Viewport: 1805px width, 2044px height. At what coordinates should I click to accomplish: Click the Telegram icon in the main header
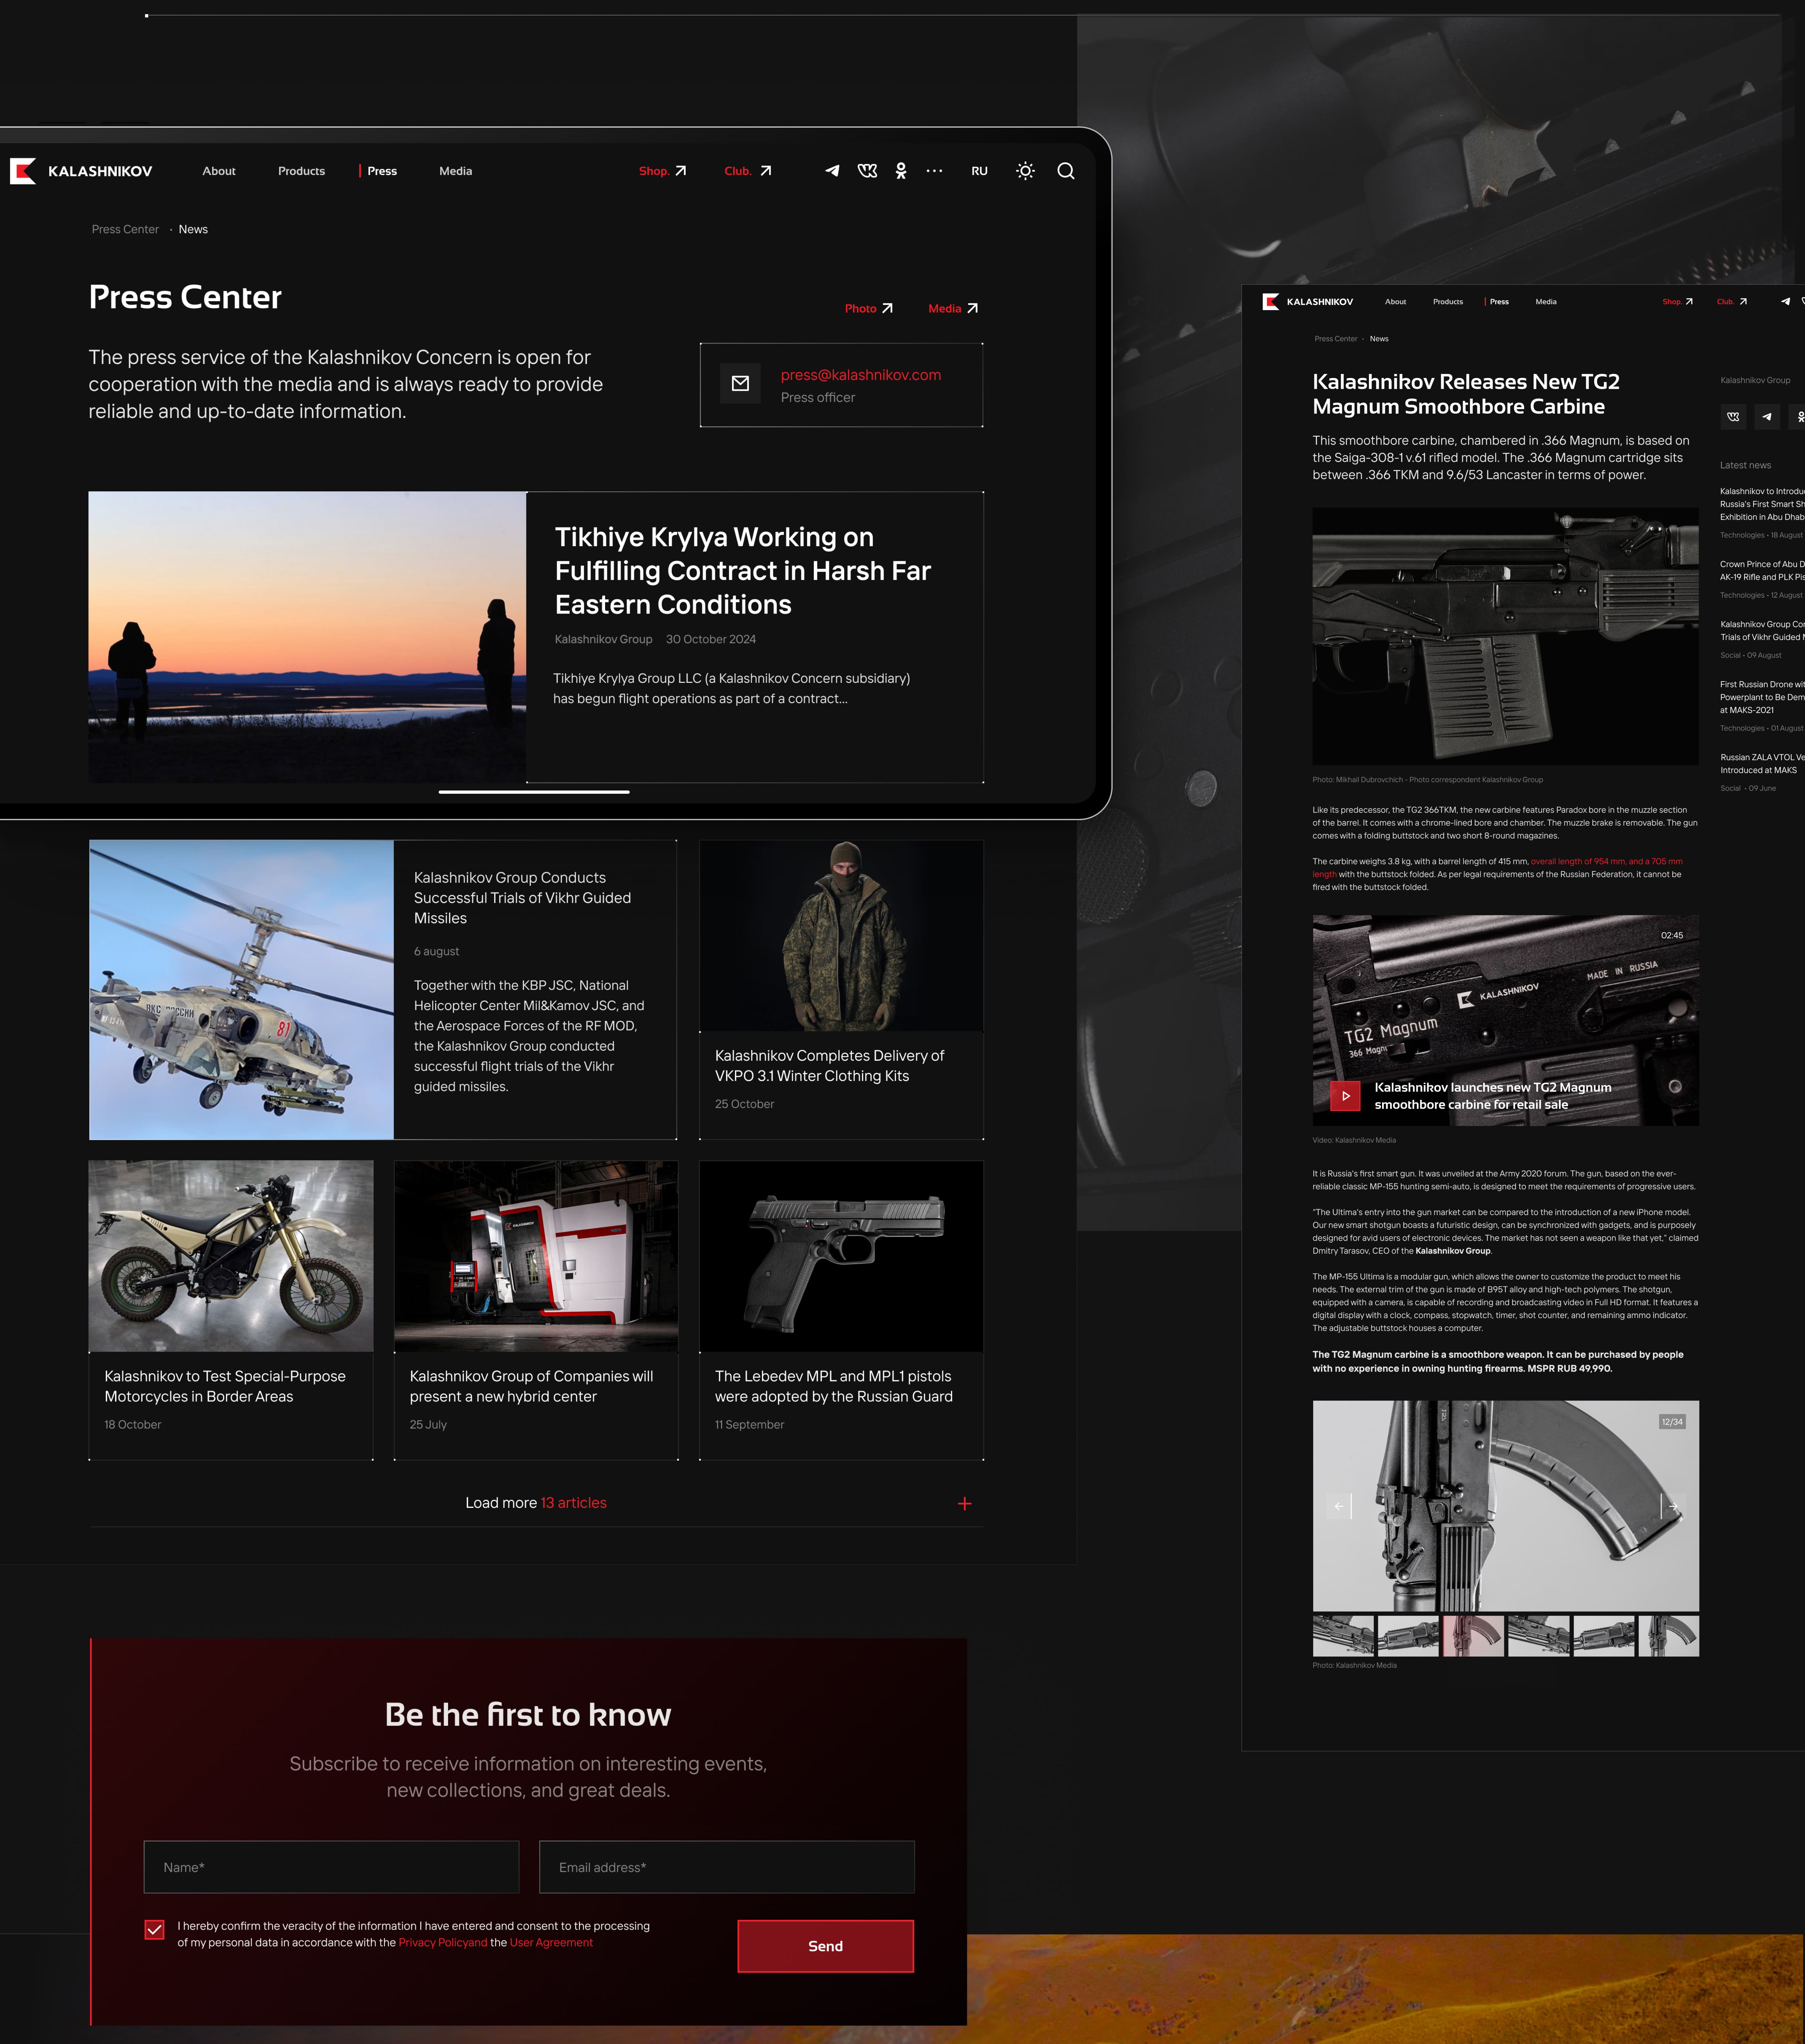click(832, 171)
